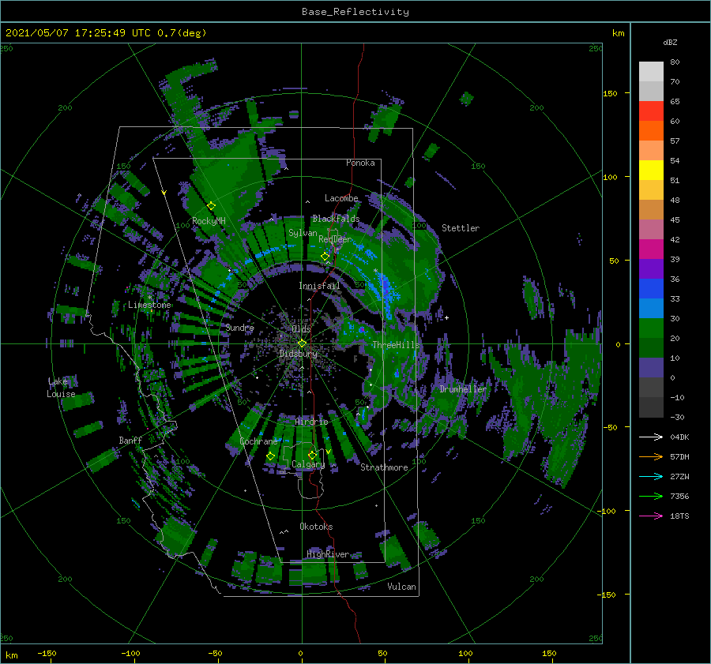
Task: Click the Innisfail label
Action: (320, 286)
